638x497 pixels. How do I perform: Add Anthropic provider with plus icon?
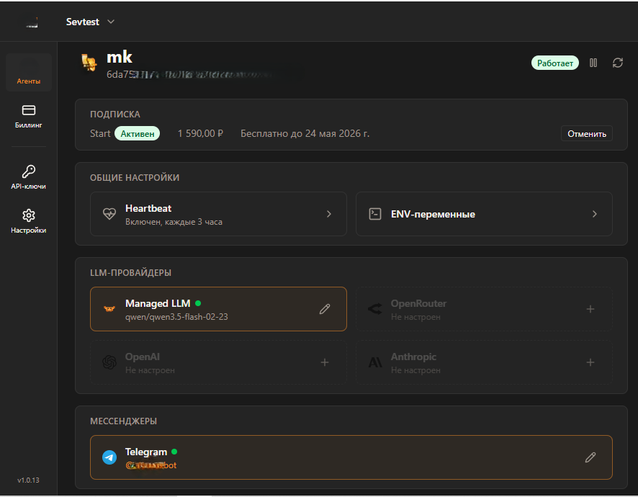[590, 362]
